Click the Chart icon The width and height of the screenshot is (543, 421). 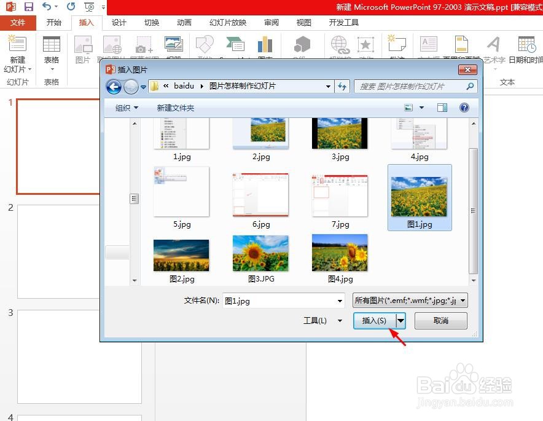265,44
